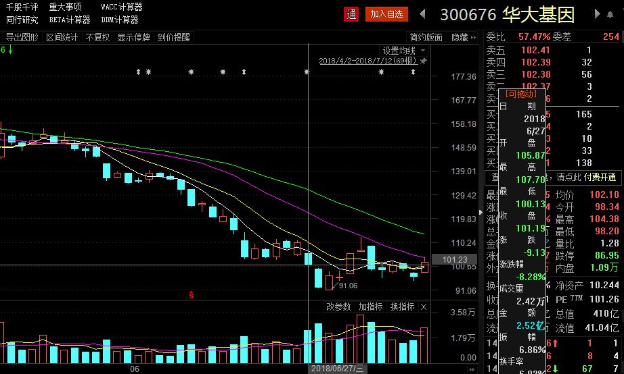Open BETA计算器
The image size is (624, 374).
point(70,20)
